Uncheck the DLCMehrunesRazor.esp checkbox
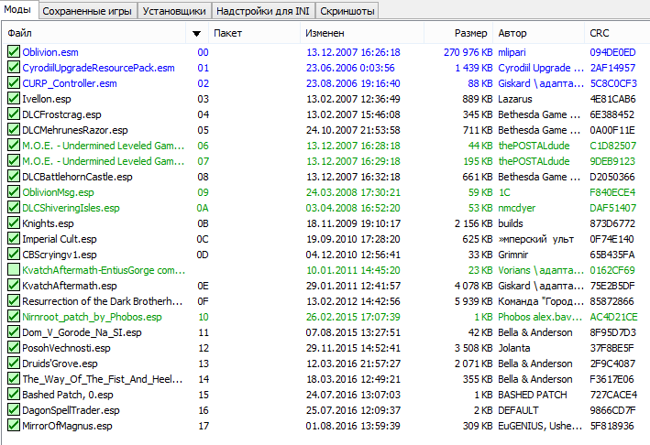650x445 pixels. 14,130
